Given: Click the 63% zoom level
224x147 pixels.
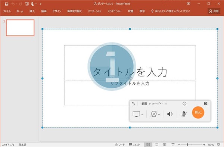Looking at the screenshot, I should click(x=211, y=145).
